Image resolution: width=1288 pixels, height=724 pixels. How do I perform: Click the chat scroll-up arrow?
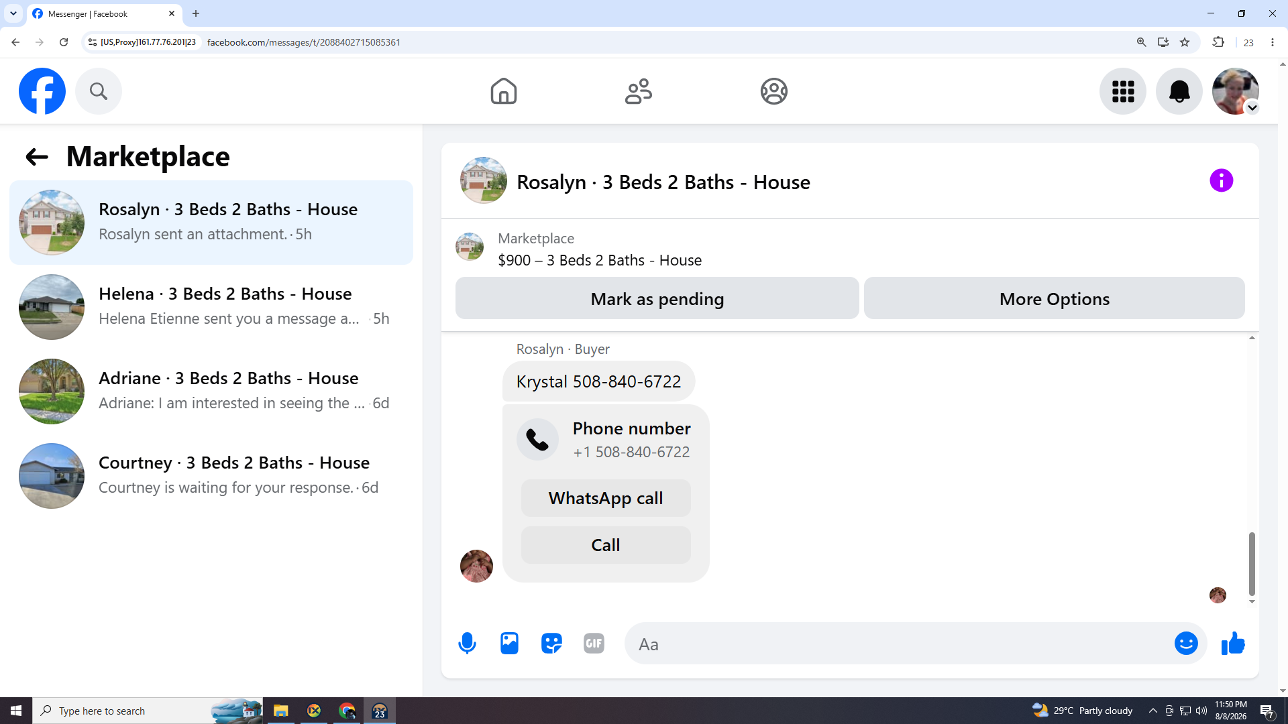(x=1252, y=338)
